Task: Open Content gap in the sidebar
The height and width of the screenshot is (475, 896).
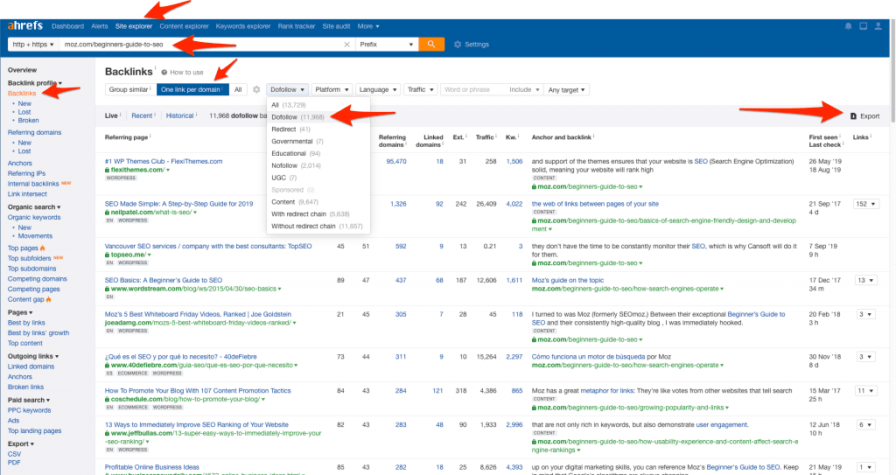Action: click(x=25, y=299)
